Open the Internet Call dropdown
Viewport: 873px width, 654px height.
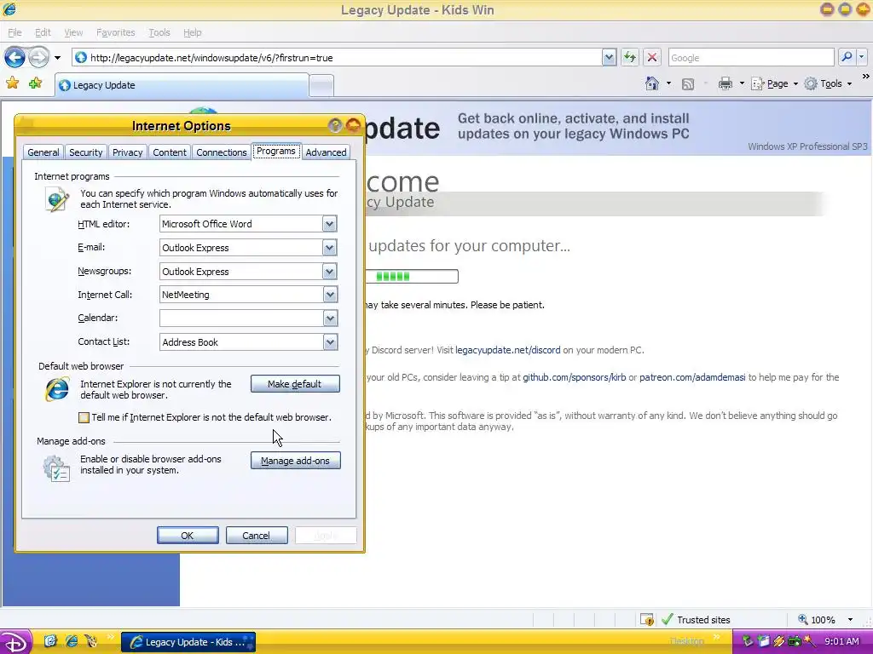point(330,295)
